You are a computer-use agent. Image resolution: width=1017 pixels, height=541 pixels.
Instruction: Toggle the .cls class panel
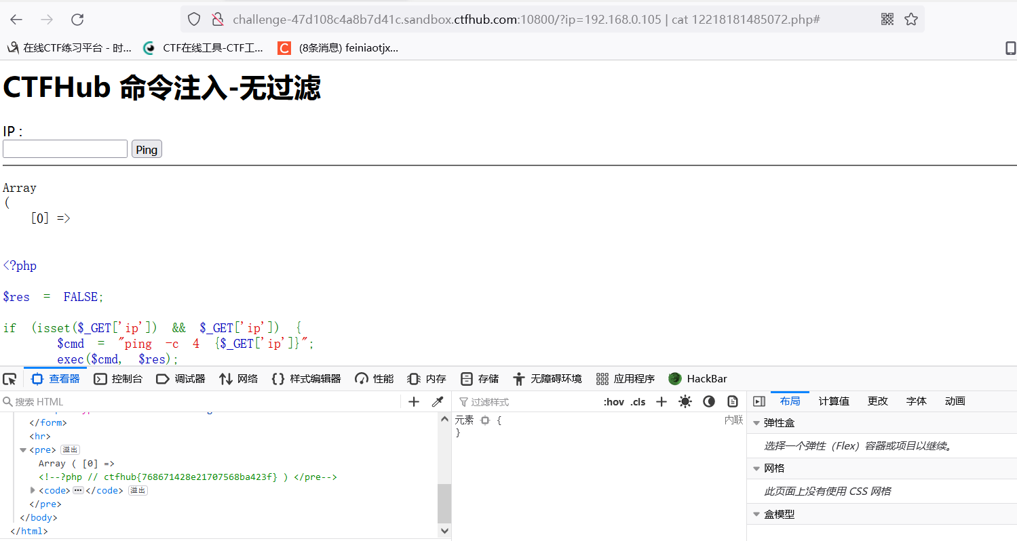(638, 402)
